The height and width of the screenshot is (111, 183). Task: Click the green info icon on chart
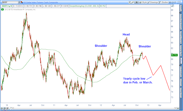[x=3, y=9]
